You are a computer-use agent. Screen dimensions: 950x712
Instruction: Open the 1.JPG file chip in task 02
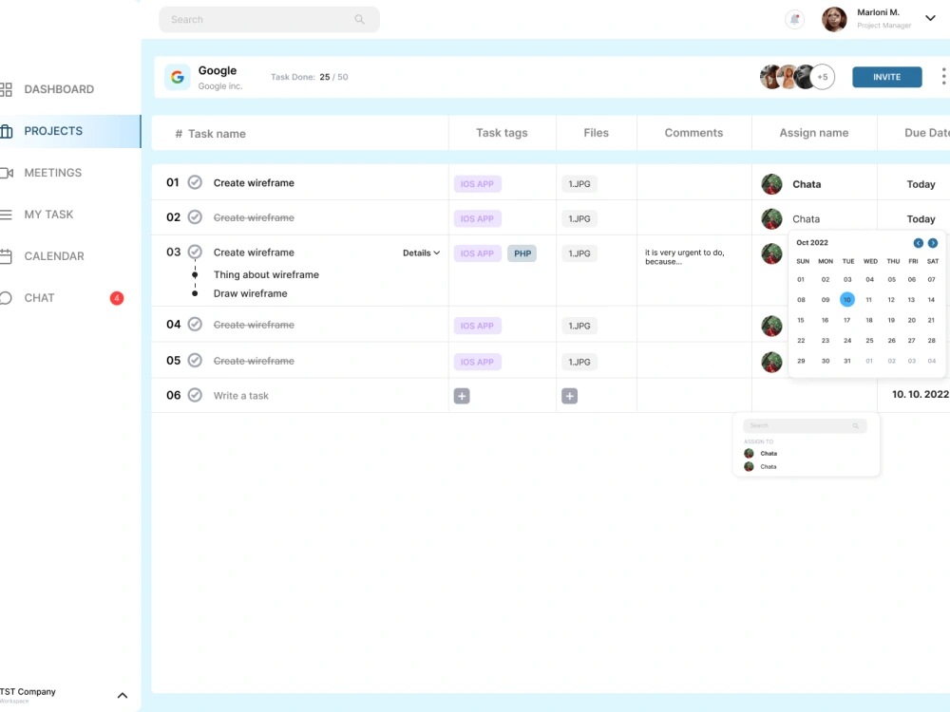coord(579,218)
